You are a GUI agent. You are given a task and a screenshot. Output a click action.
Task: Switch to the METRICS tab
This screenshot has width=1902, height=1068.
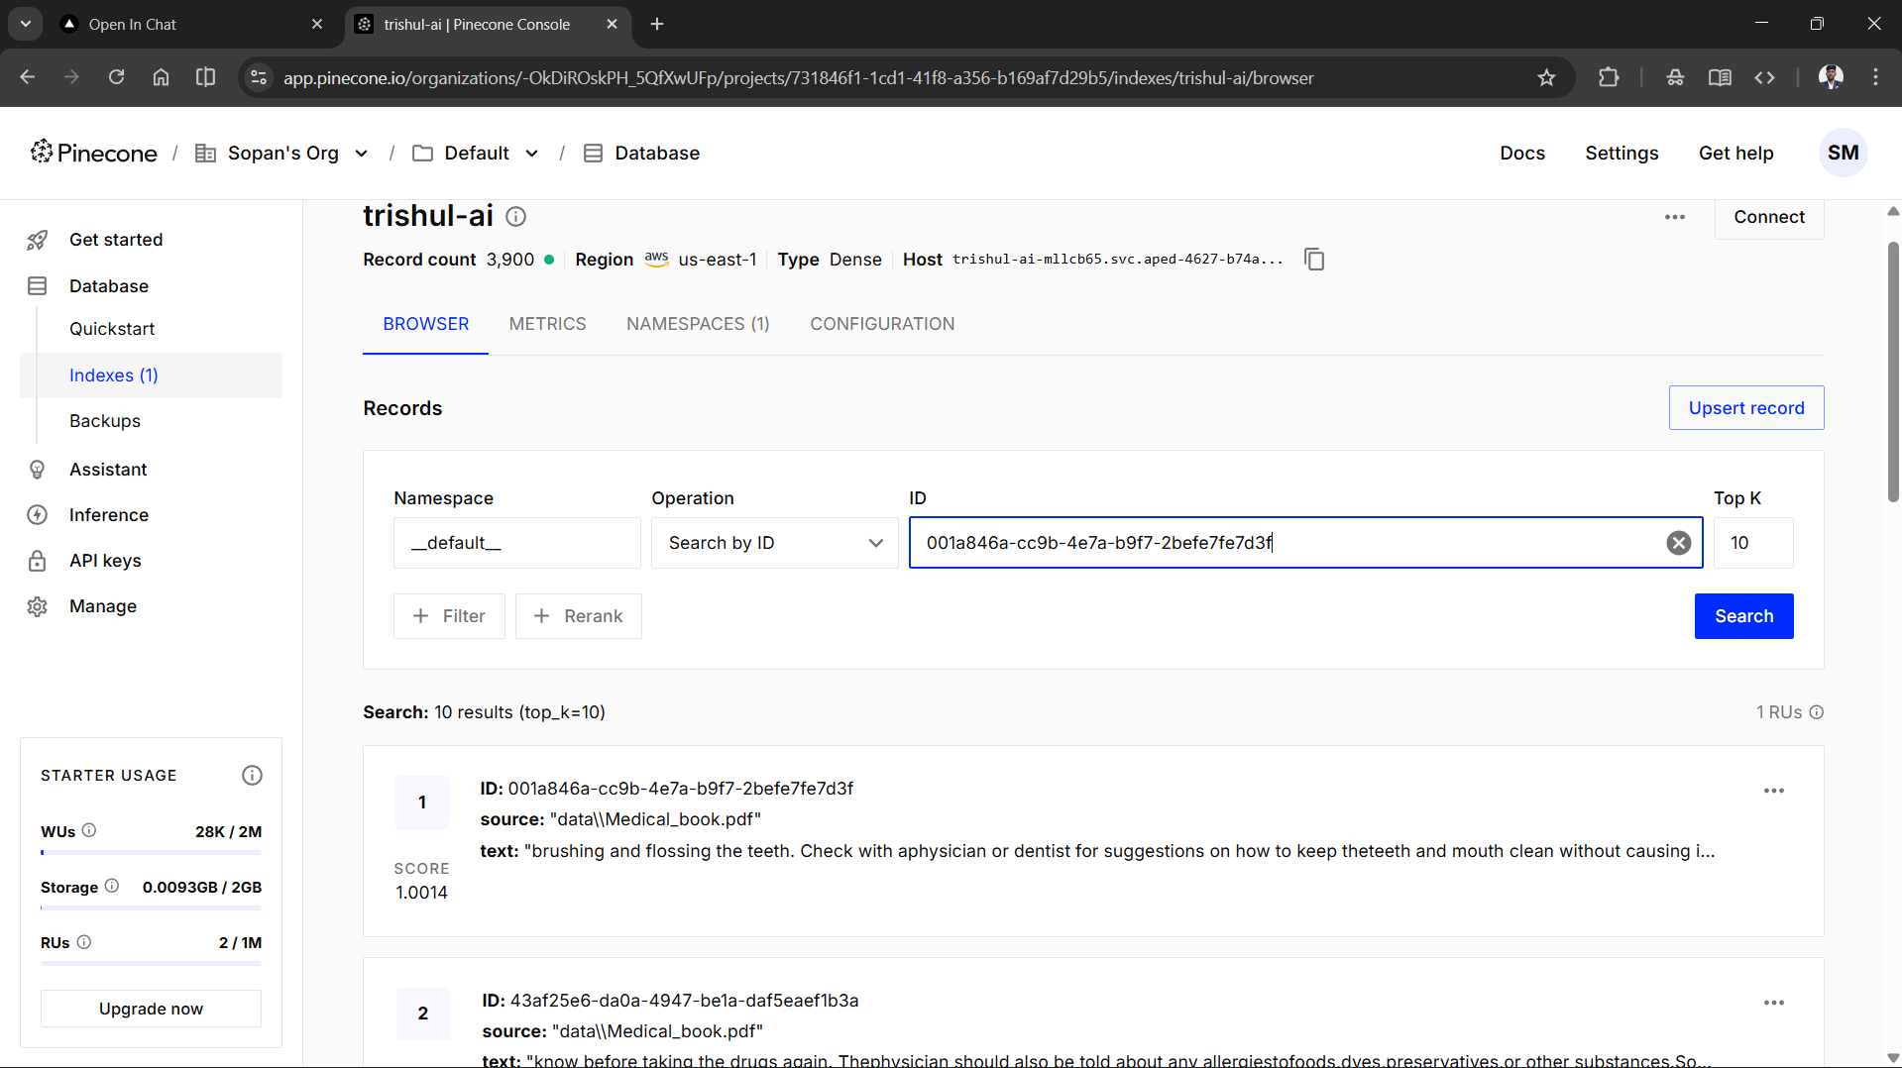click(547, 324)
